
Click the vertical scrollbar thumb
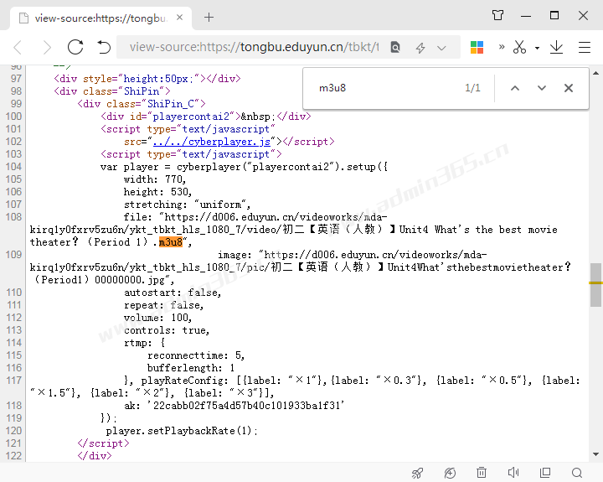[x=595, y=285]
